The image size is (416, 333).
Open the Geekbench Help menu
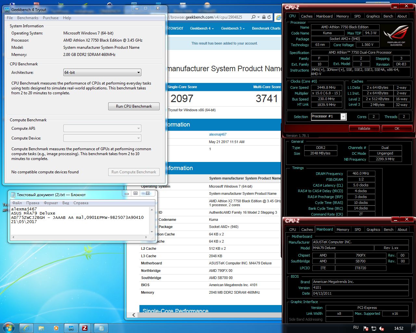click(x=67, y=18)
